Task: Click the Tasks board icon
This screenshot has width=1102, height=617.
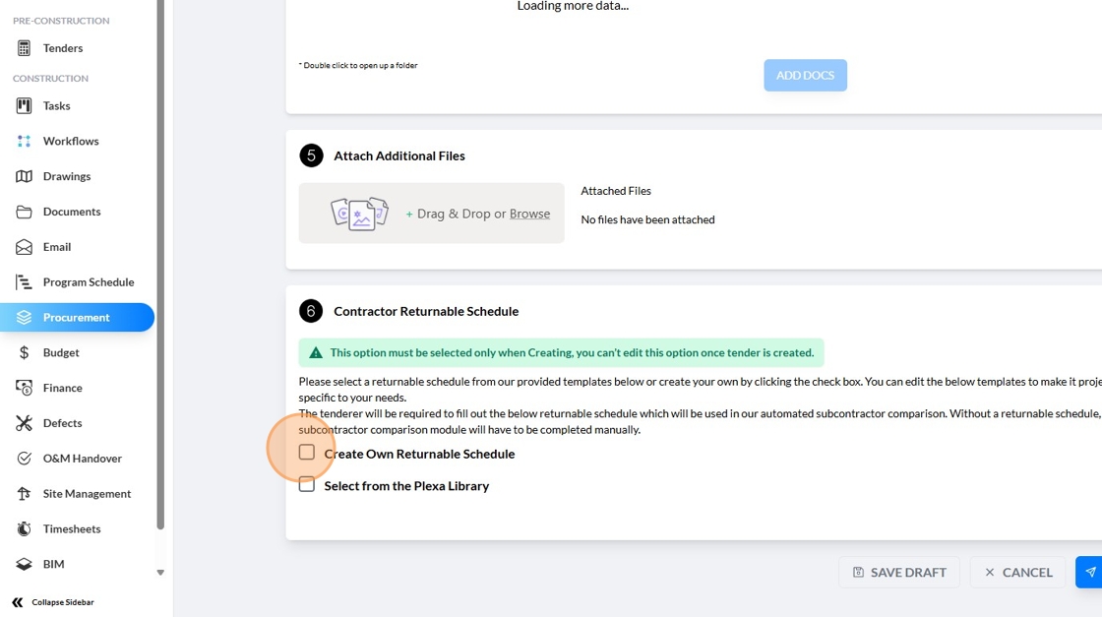Action: 24,105
